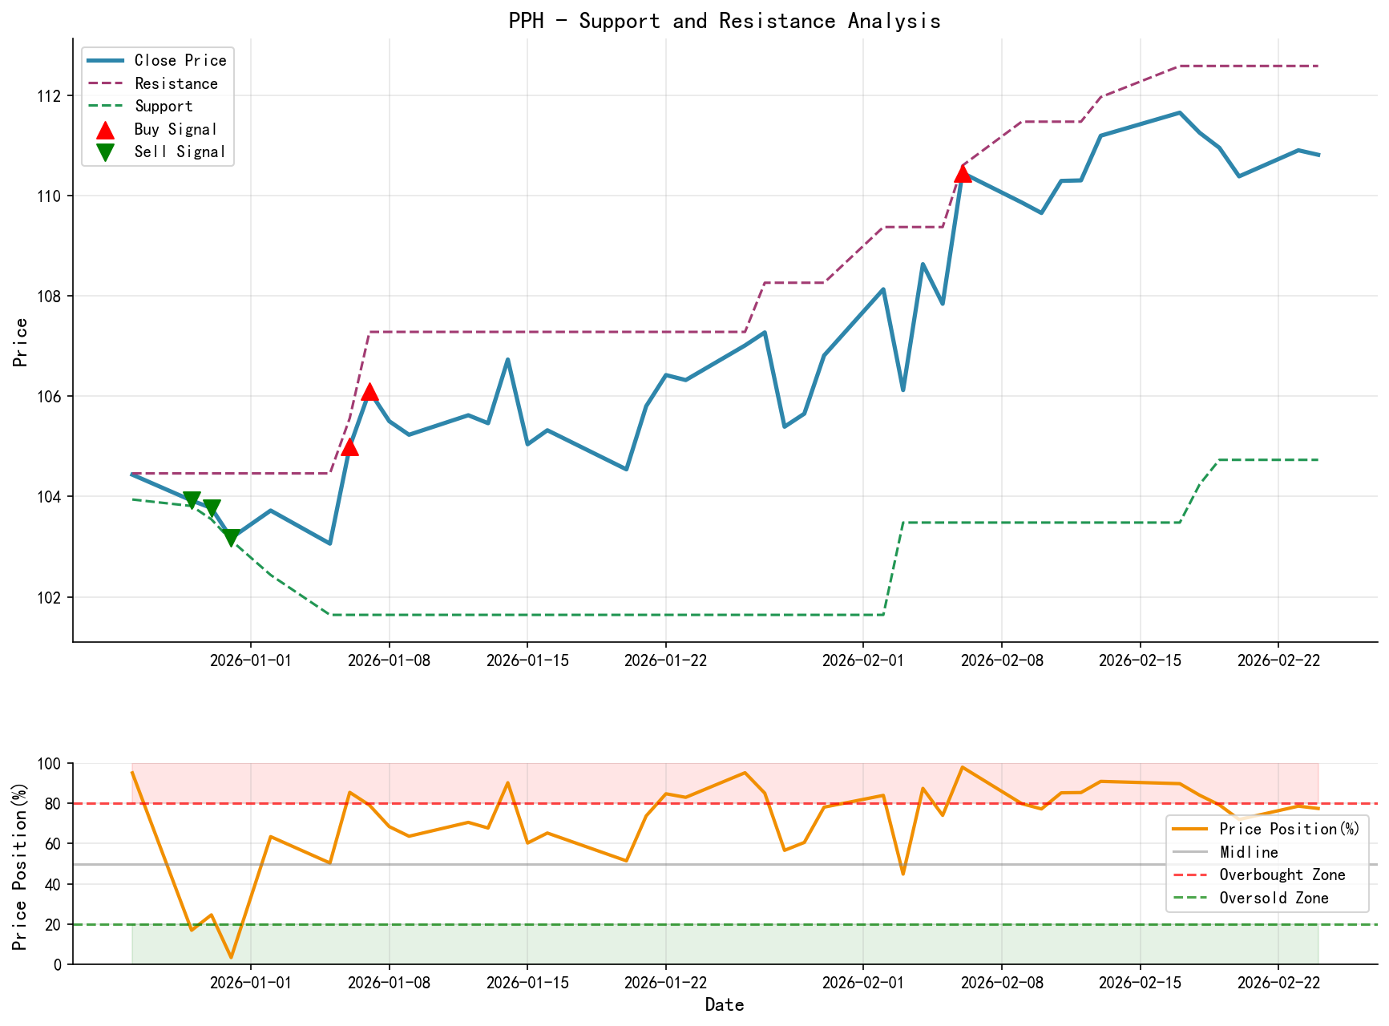This screenshot has width=1389, height=1026.
Task: Click the green Sell Signal triangle legend marker
Action: pyautogui.click(x=105, y=151)
